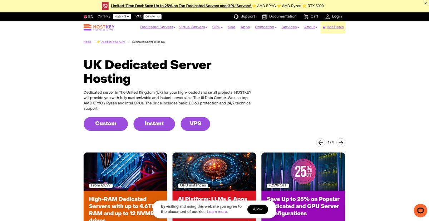
Task: Expand the About menu
Action: click(x=311, y=27)
